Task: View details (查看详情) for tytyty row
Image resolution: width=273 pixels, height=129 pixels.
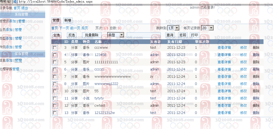Action: [x=224, y=98]
